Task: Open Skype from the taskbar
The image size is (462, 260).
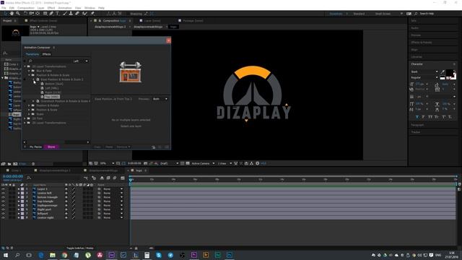Action: 159,255
